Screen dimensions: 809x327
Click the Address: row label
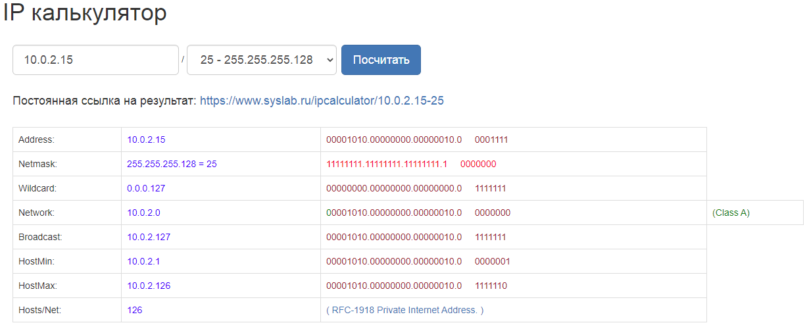pyautogui.click(x=36, y=139)
